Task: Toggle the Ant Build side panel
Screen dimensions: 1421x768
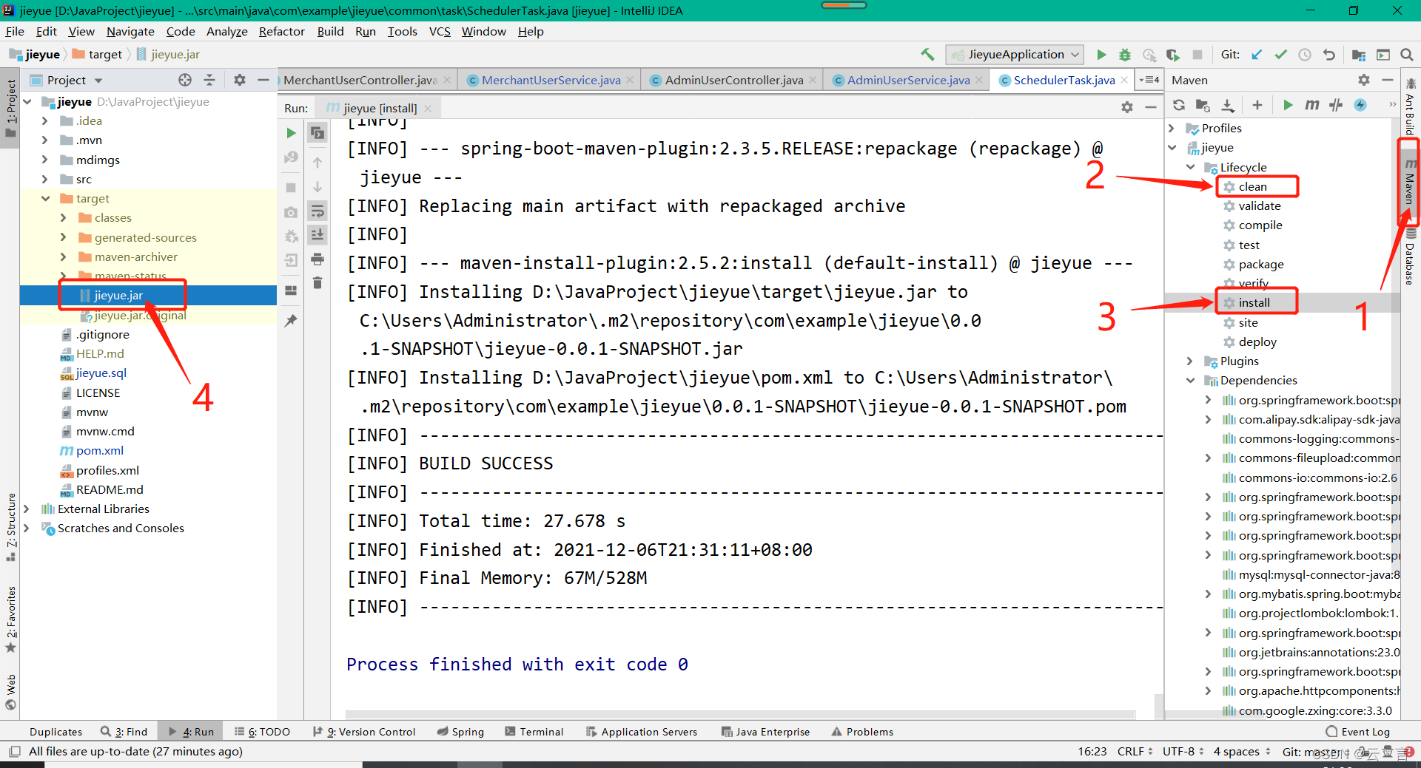Action: click(1411, 106)
